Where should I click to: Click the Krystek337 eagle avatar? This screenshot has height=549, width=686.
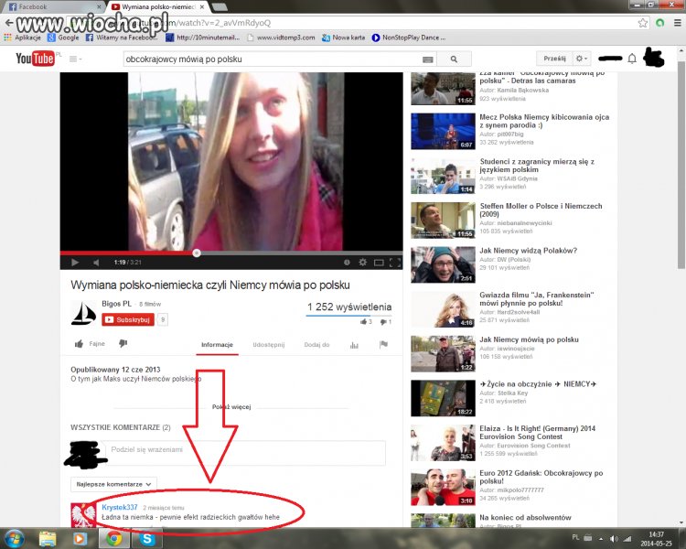pyautogui.click(x=83, y=515)
